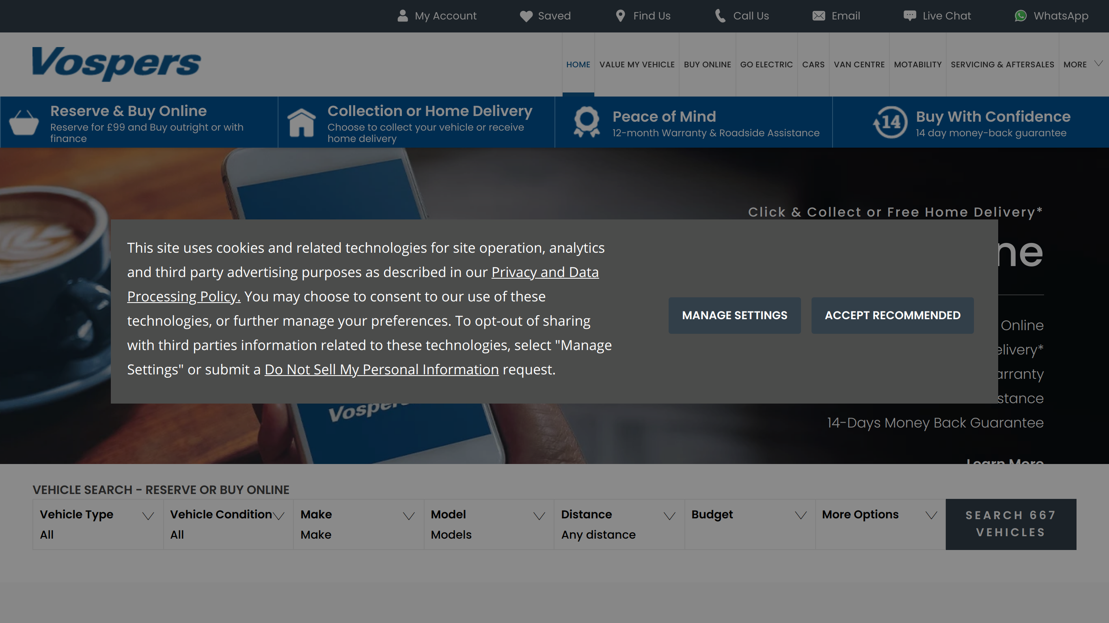The width and height of the screenshot is (1109, 623).
Task: Click the house icon for Home Delivery
Action: (x=301, y=122)
